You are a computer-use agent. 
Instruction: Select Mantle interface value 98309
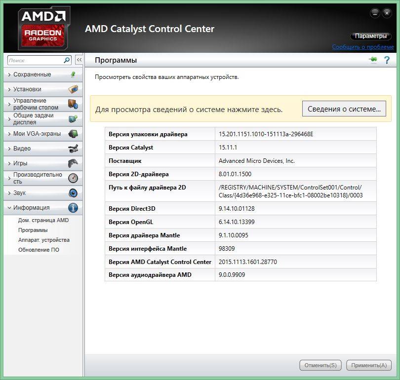[x=227, y=249]
